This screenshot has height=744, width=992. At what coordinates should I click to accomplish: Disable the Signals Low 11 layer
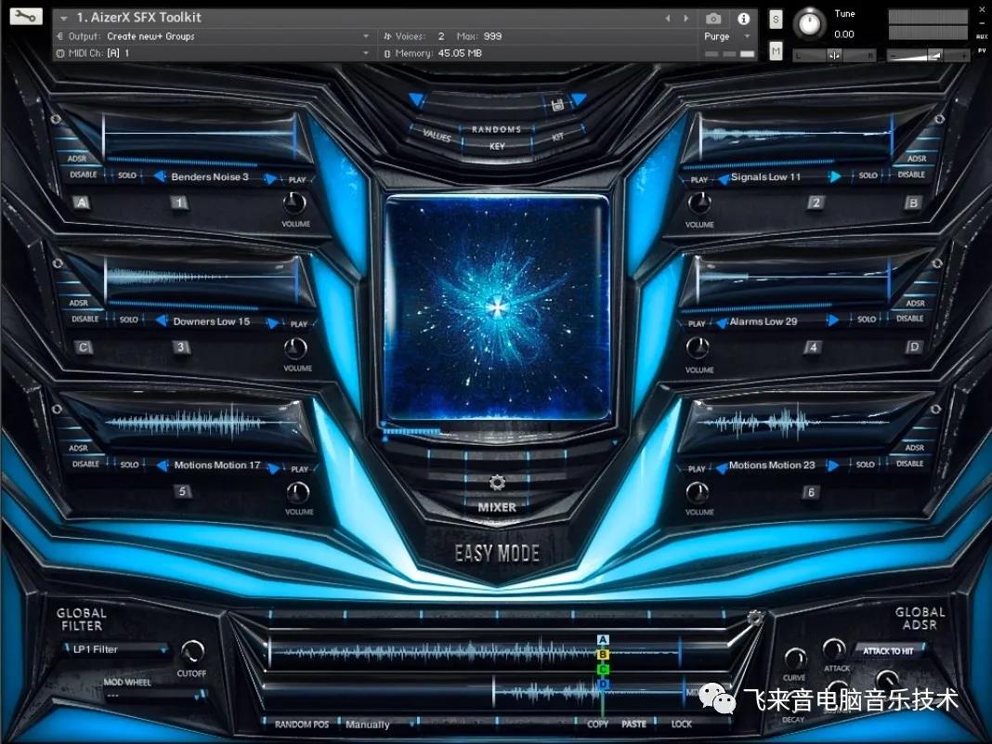coord(911,175)
